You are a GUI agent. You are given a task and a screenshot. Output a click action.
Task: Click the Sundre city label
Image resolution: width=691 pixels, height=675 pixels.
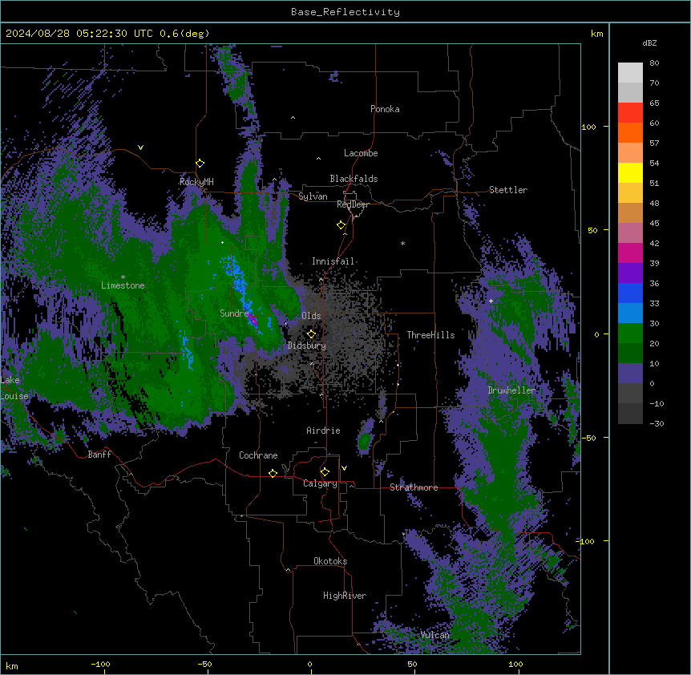tap(234, 313)
